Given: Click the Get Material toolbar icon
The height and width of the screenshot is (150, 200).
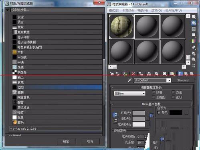Looking at the screenshot, I should [112, 74].
